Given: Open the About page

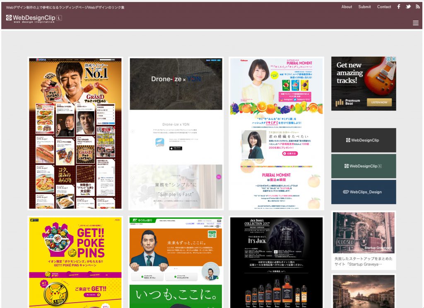Looking at the screenshot, I should coord(347,7).
